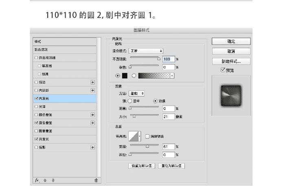Open the 等高线 contour picker arrow
The width and height of the screenshot is (281, 186).
click(x=139, y=137)
